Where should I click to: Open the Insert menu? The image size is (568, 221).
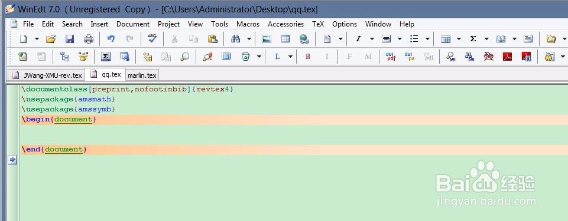pos(99,24)
